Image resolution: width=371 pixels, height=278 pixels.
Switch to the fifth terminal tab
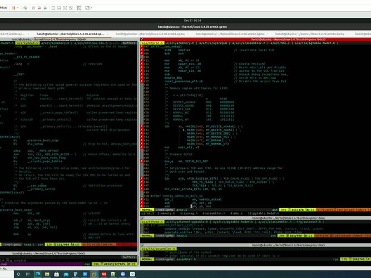click(x=310, y=34)
